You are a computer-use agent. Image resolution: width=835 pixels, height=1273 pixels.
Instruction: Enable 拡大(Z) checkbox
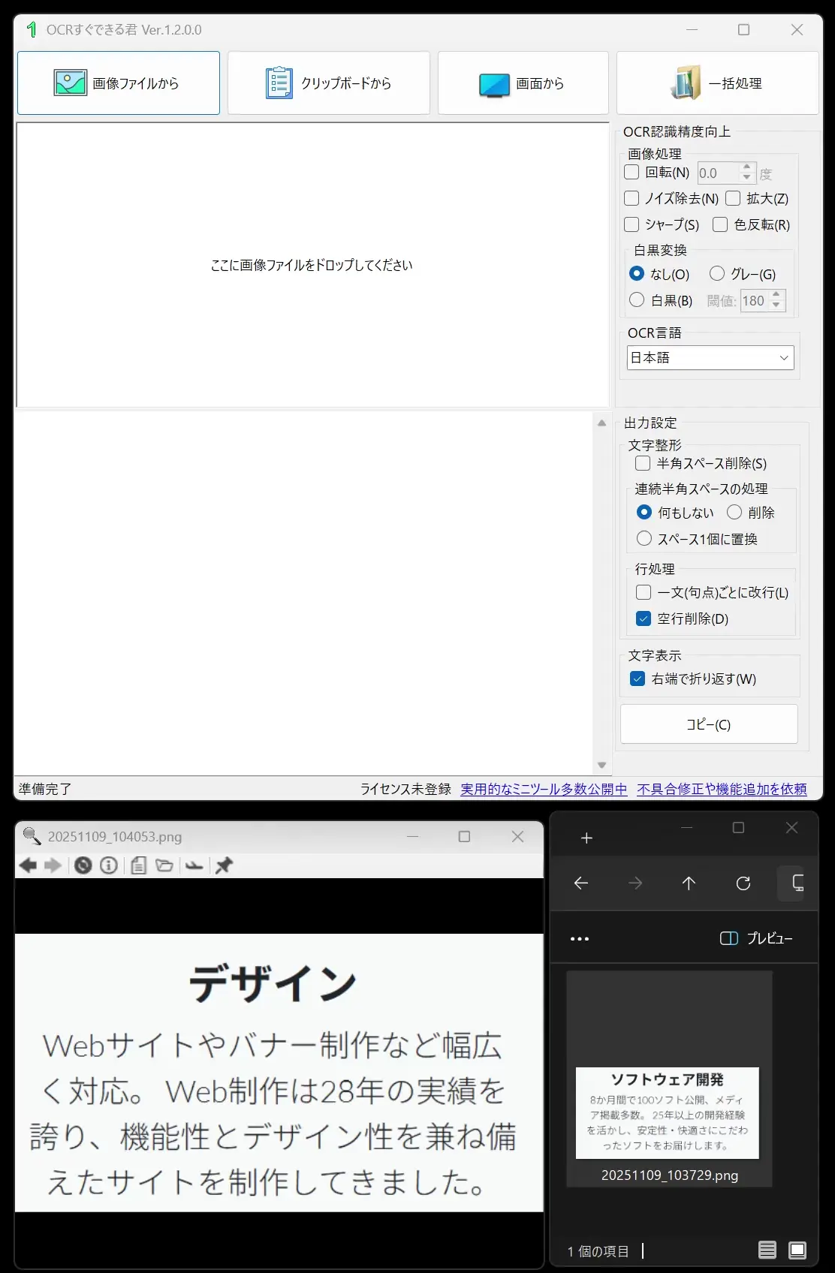733,198
